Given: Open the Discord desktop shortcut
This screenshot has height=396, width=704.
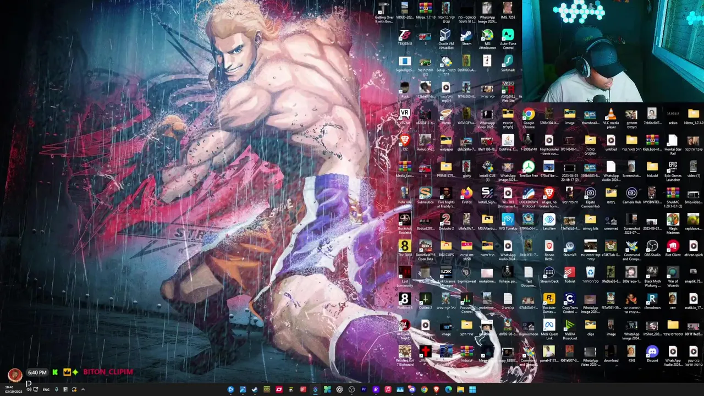Looking at the screenshot, I should pos(652,354).
